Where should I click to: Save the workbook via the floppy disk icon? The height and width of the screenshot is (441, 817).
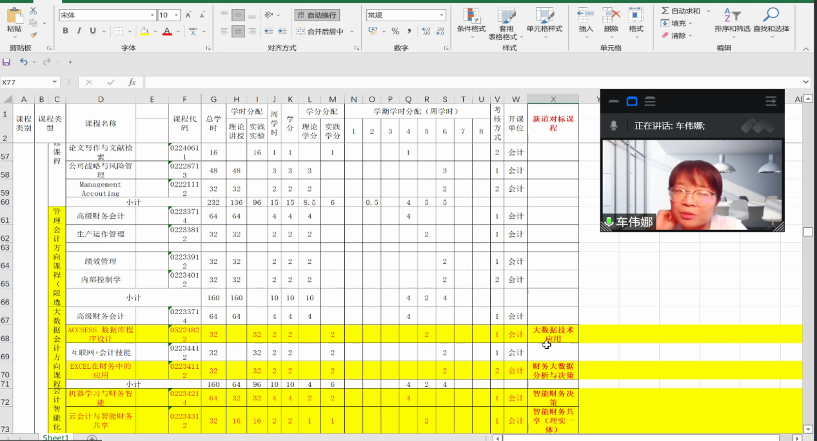coord(6,62)
